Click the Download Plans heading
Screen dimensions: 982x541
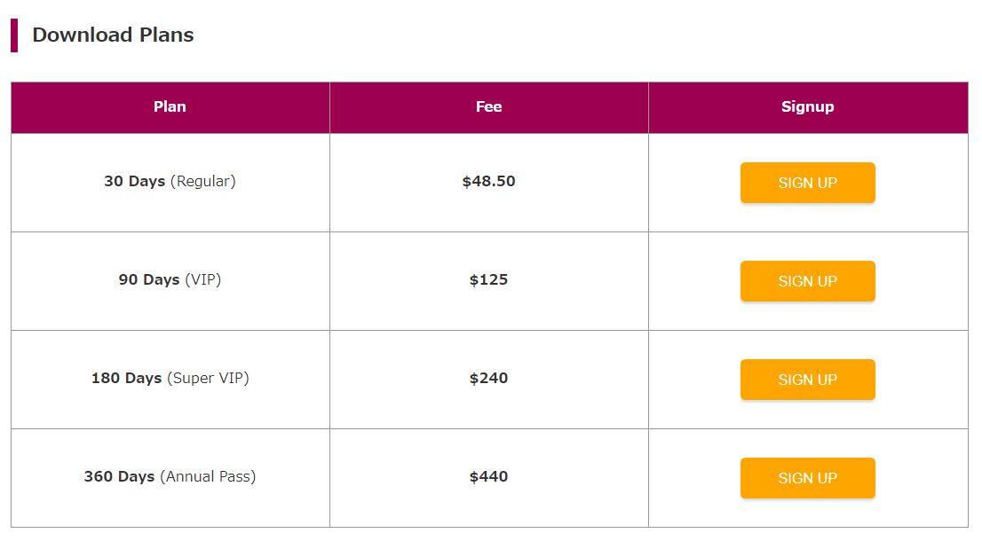113,35
